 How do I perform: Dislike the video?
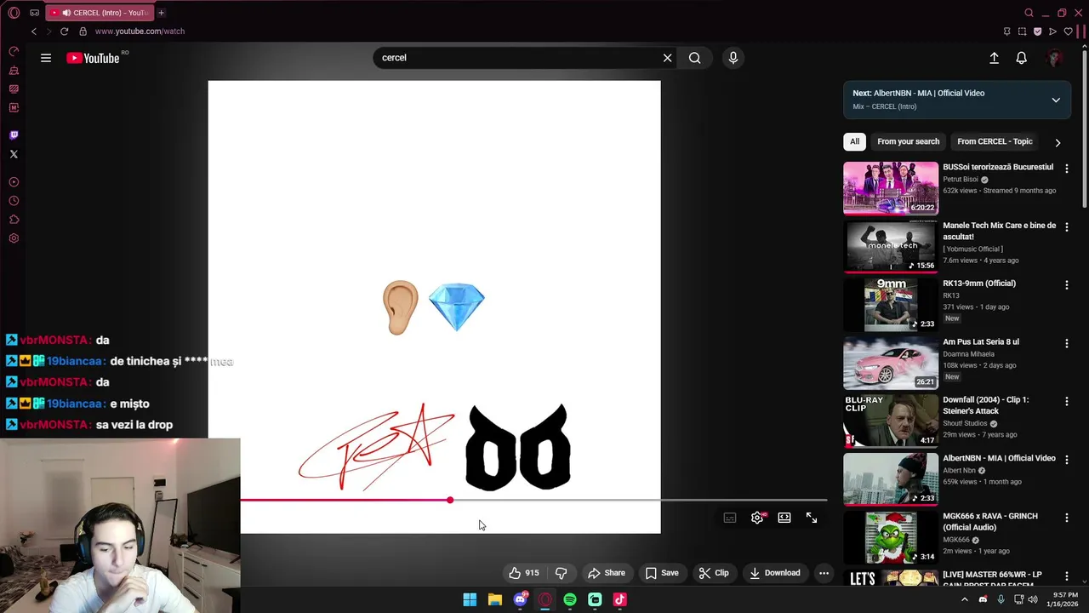(561, 573)
